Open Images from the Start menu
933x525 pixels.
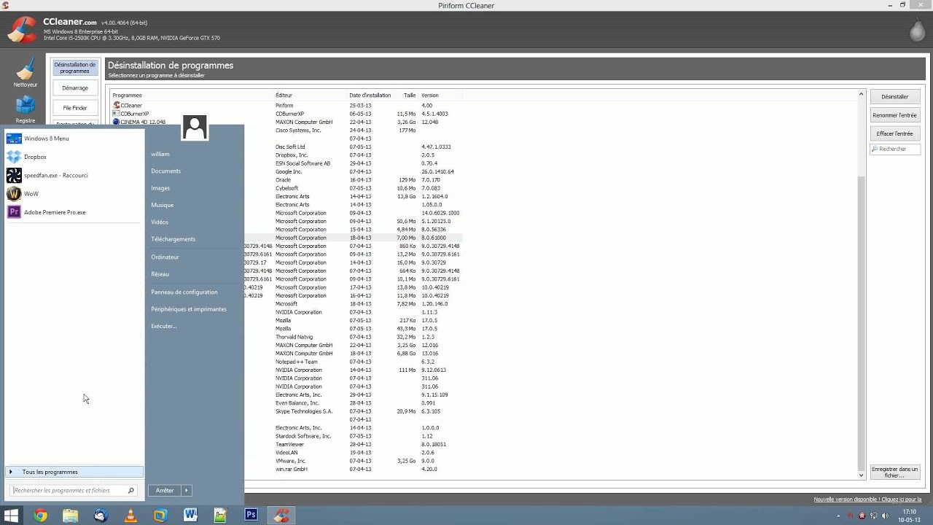pos(160,188)
